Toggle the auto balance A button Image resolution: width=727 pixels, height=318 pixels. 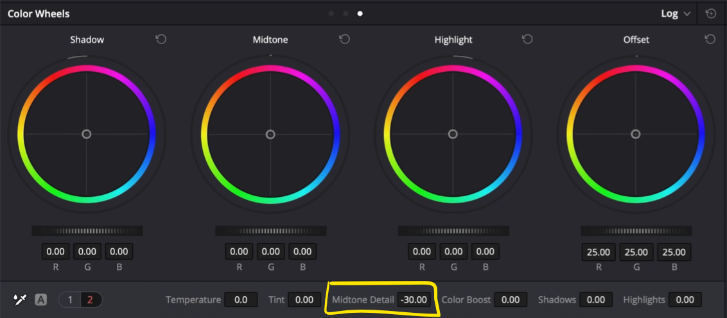click(41, 299)
